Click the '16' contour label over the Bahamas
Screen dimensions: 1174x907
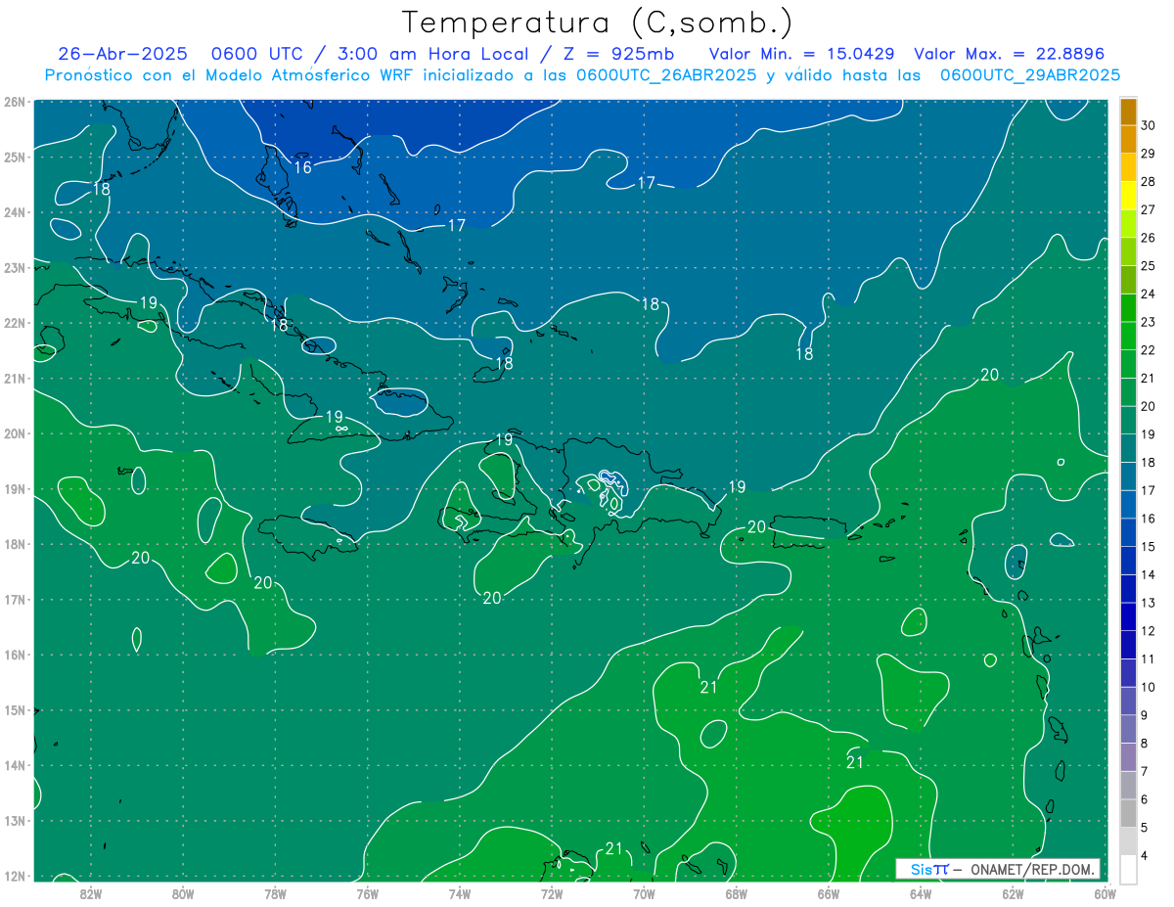coord(303,167)
